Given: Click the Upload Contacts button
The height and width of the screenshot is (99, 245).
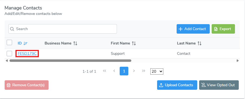Looking at the screenshot, I should 177,85.
